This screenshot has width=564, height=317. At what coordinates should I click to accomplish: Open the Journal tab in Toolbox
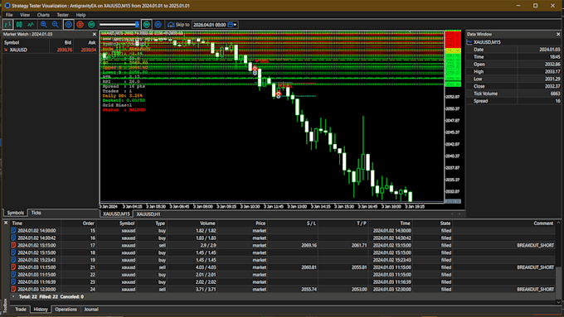point(91,309)
